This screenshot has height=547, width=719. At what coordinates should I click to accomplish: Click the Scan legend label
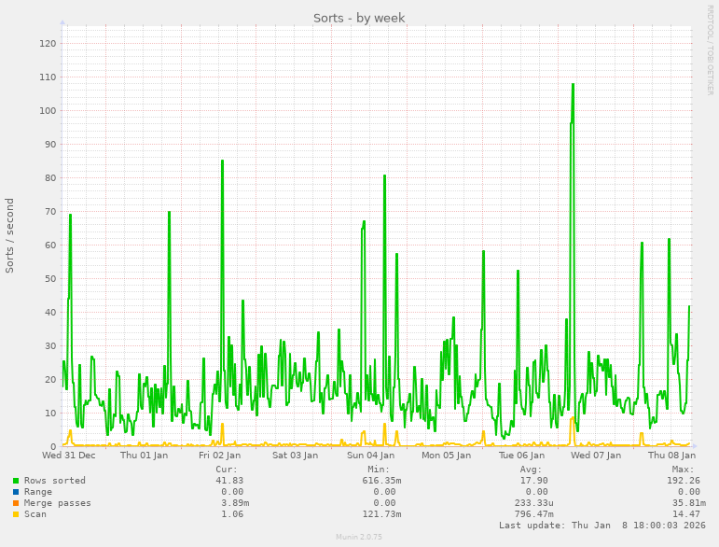(x=35, y=514)
